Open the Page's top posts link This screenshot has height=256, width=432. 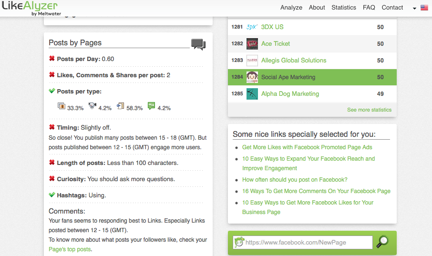70,249
